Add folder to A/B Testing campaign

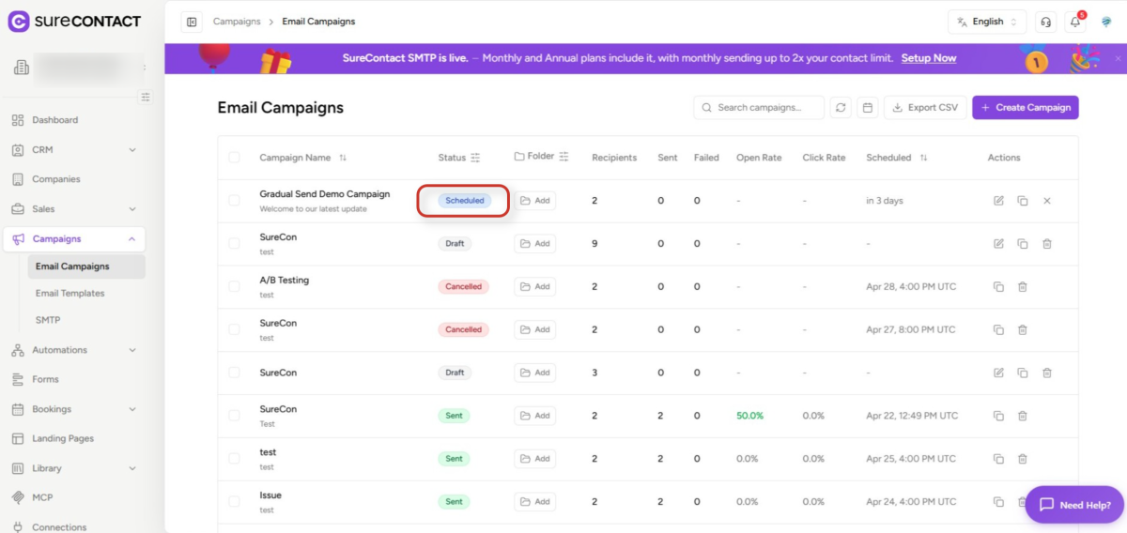click(535, 287)
